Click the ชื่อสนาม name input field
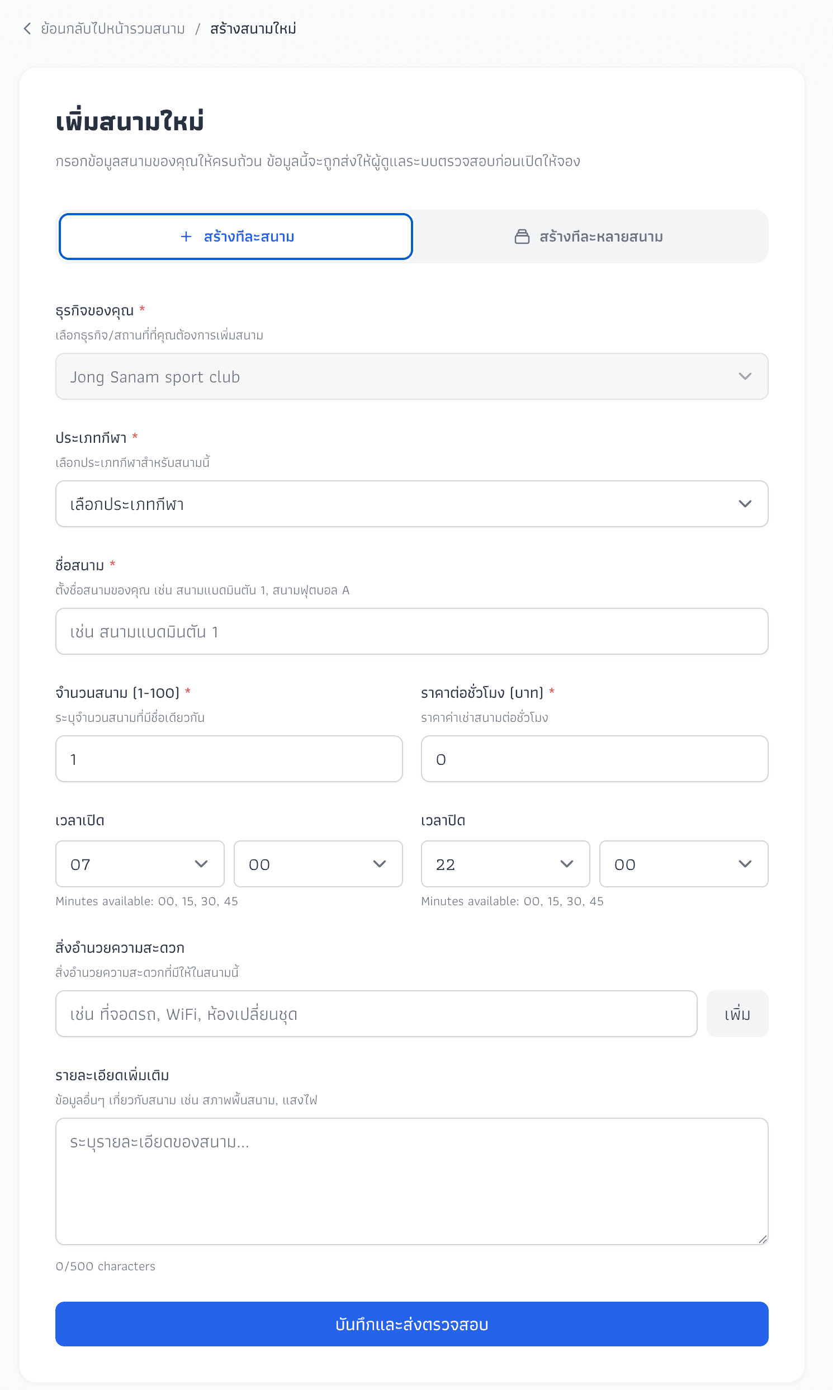 pos(411,631)
